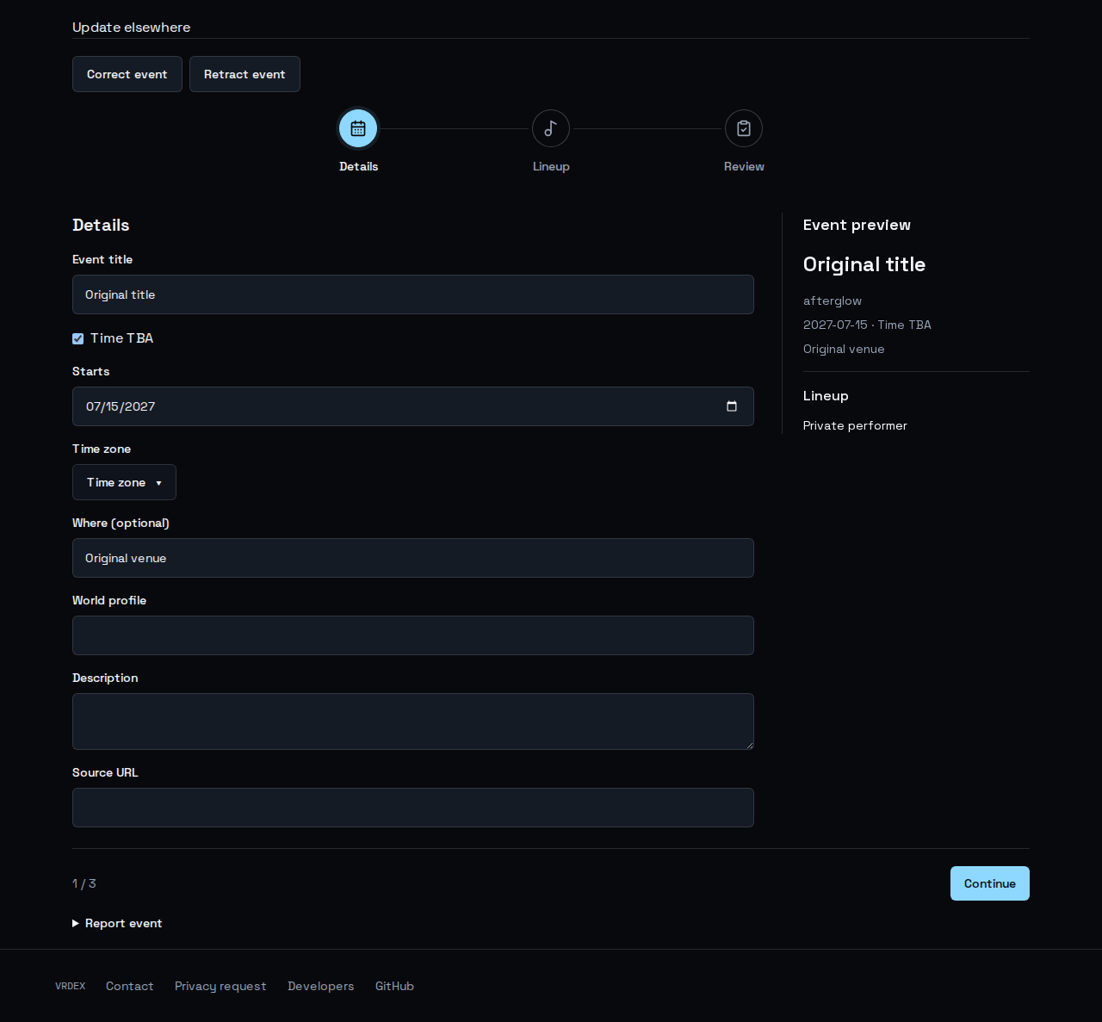Open the Review clipboard step icon
Viewport: 1102px width, 1022px height.
[744, 128]
